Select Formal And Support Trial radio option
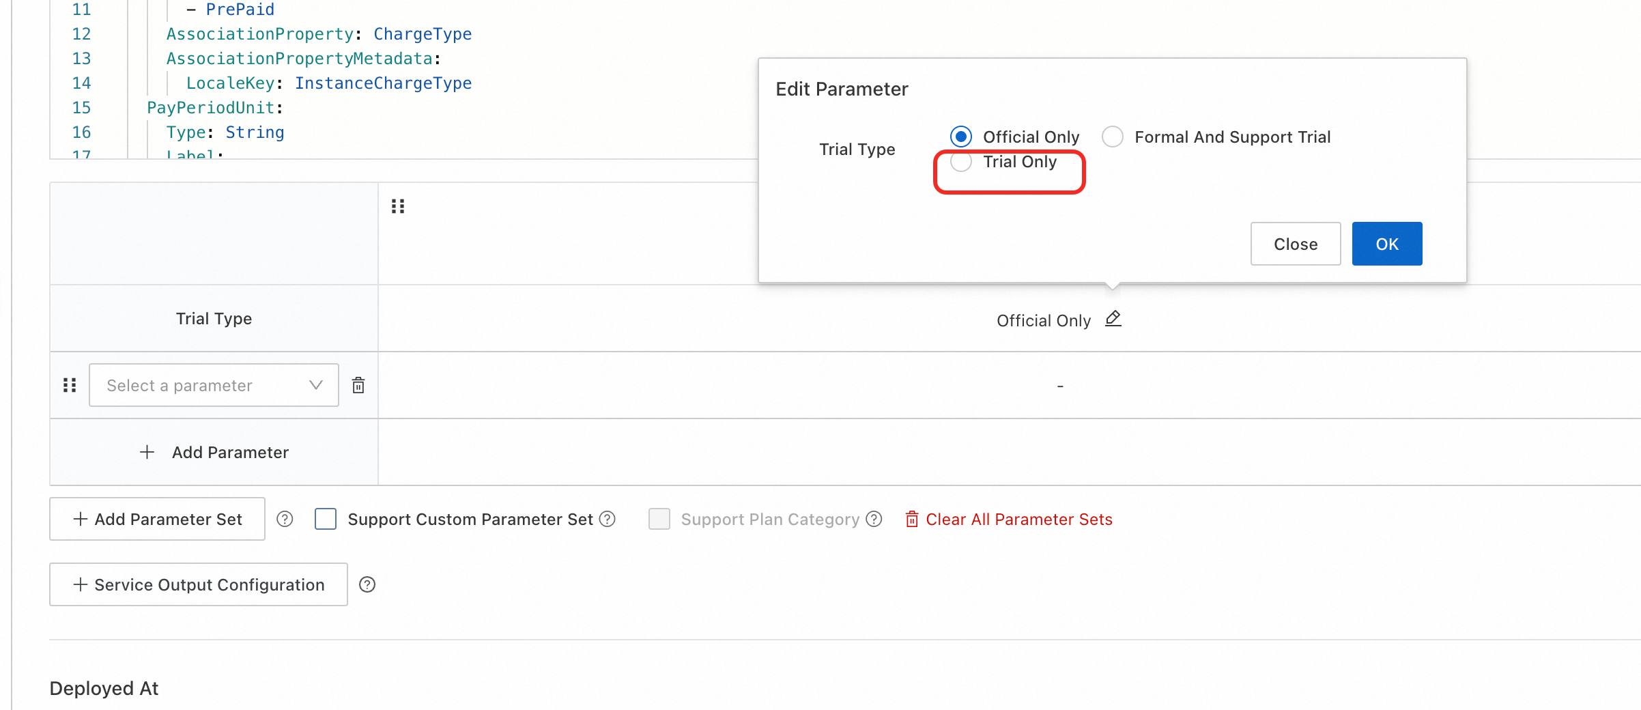This screenshot has height=710, width=1641. [1113, 137]
